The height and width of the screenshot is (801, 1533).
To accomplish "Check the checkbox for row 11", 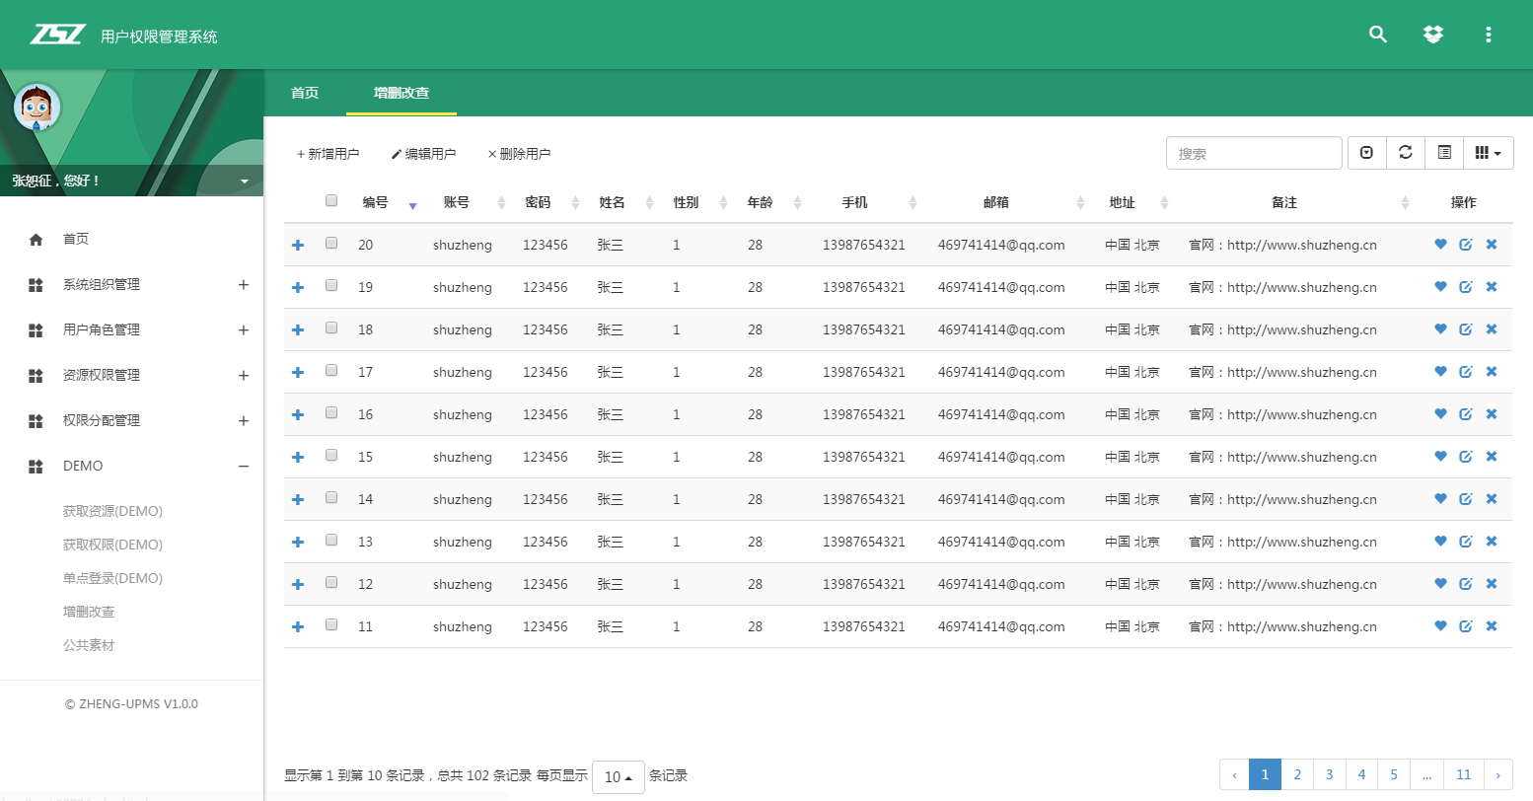I will [331, 624].
